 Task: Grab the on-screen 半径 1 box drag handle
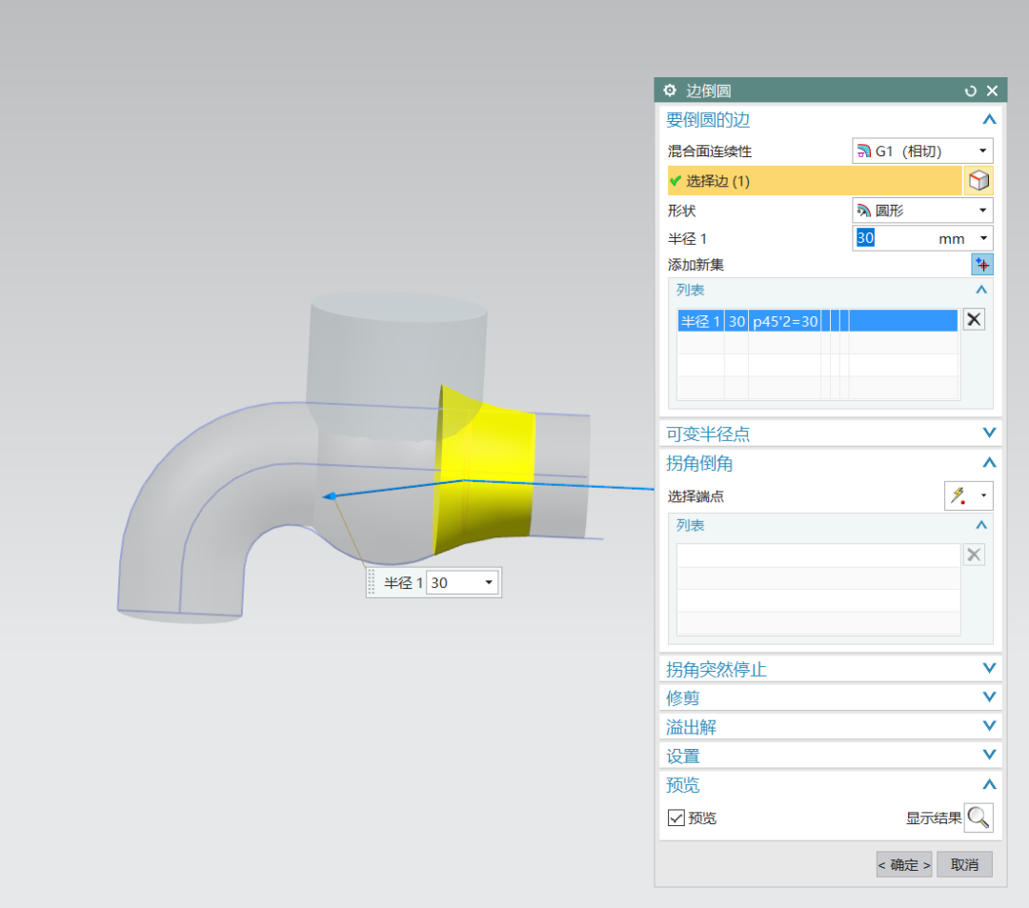[x=372, y=582]
